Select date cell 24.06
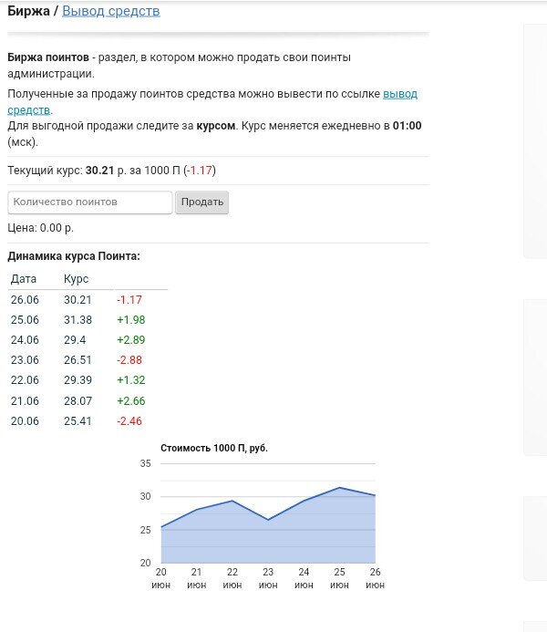Image resolution: width=547 pixels, height=632 pixels. click(25, 340)
